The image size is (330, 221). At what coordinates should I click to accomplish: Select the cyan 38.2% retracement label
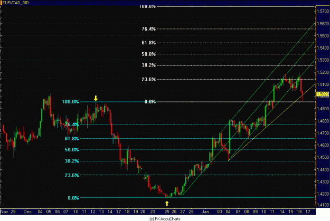click(72, 161)
